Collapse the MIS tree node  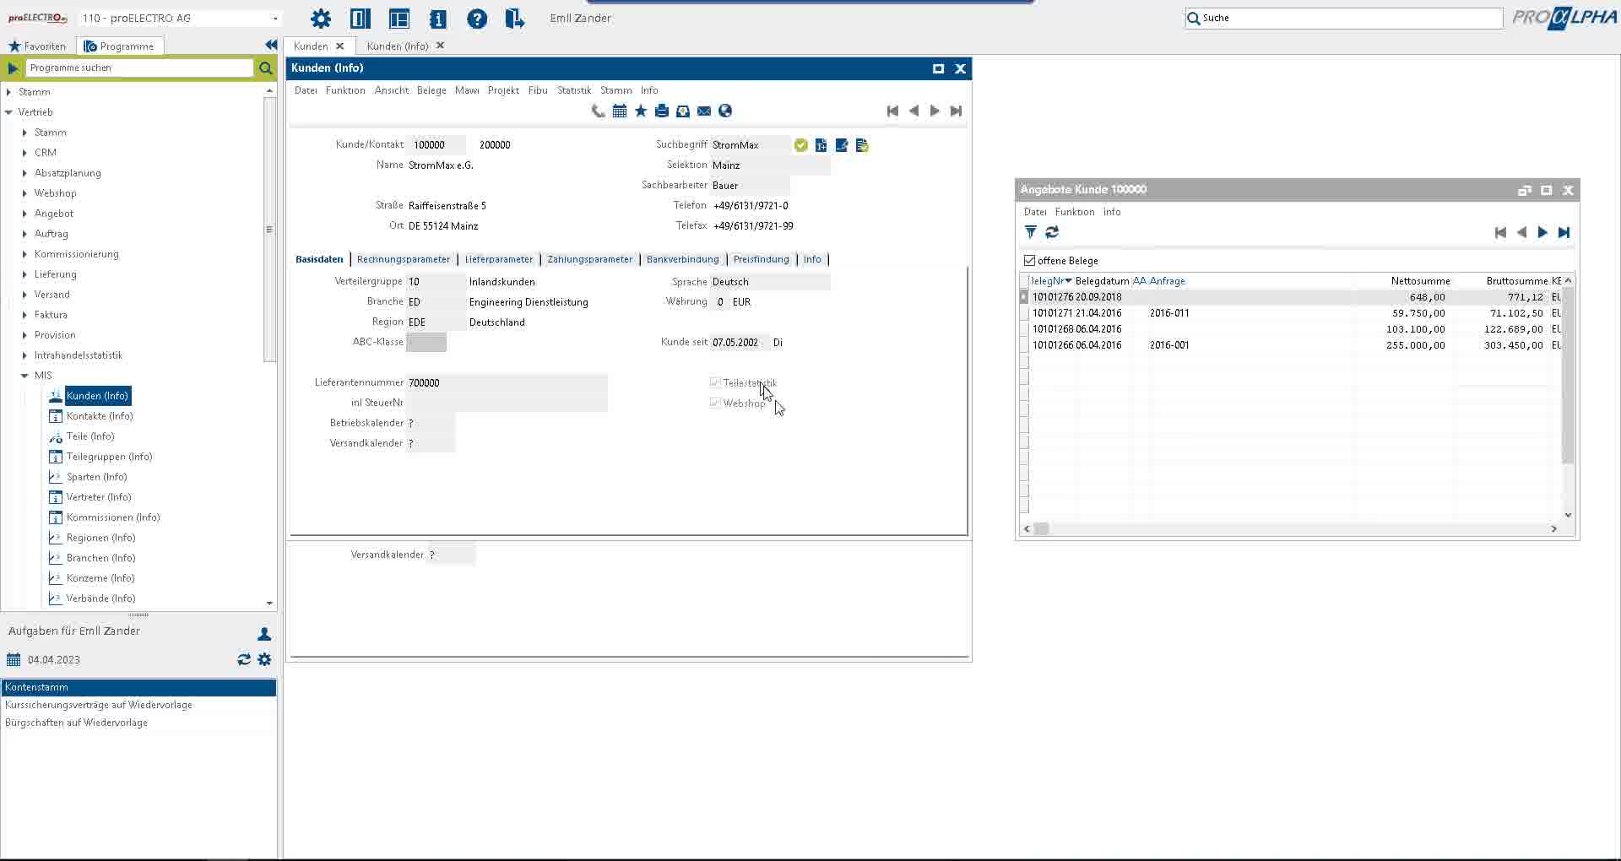tap(24, 376)
